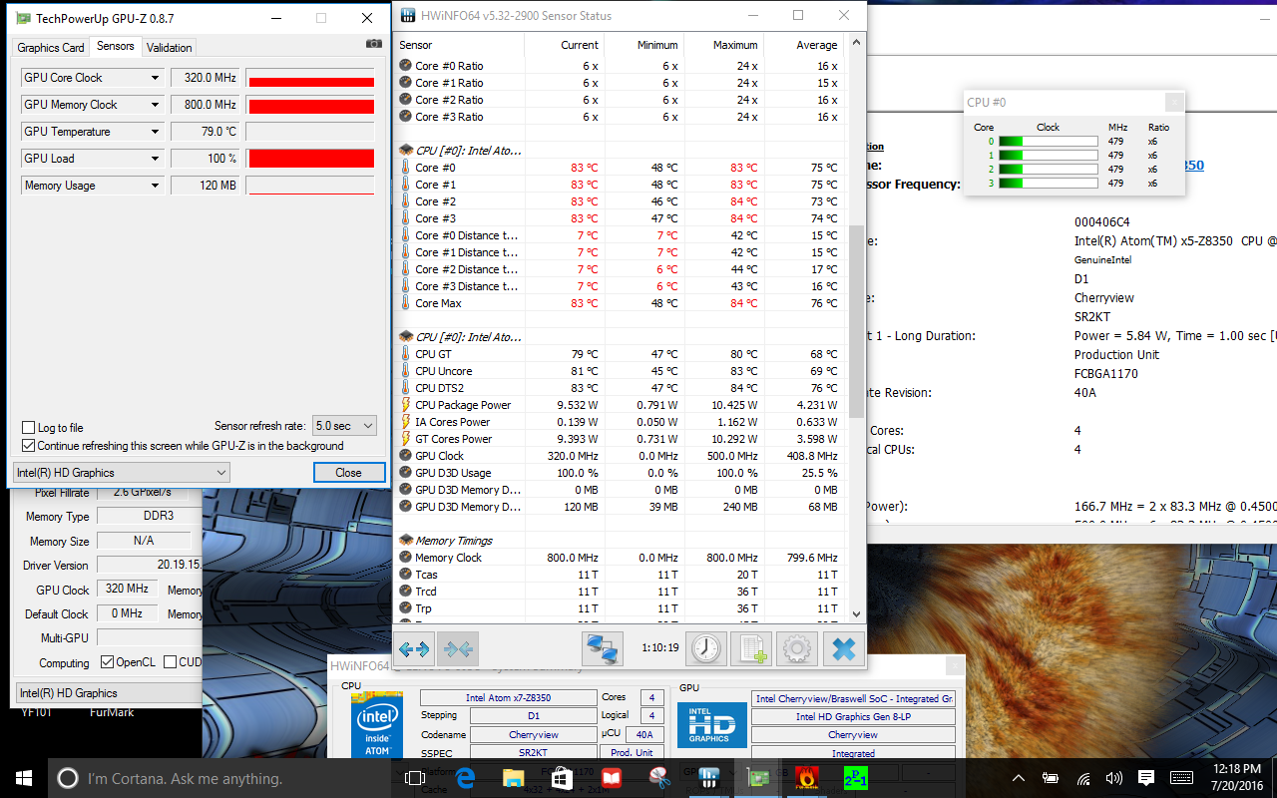Screen dimensions: 1277x798
Task: Select the Sensors tab in GPU-Z
Action: pyautogui.click(x=116, y=46)
